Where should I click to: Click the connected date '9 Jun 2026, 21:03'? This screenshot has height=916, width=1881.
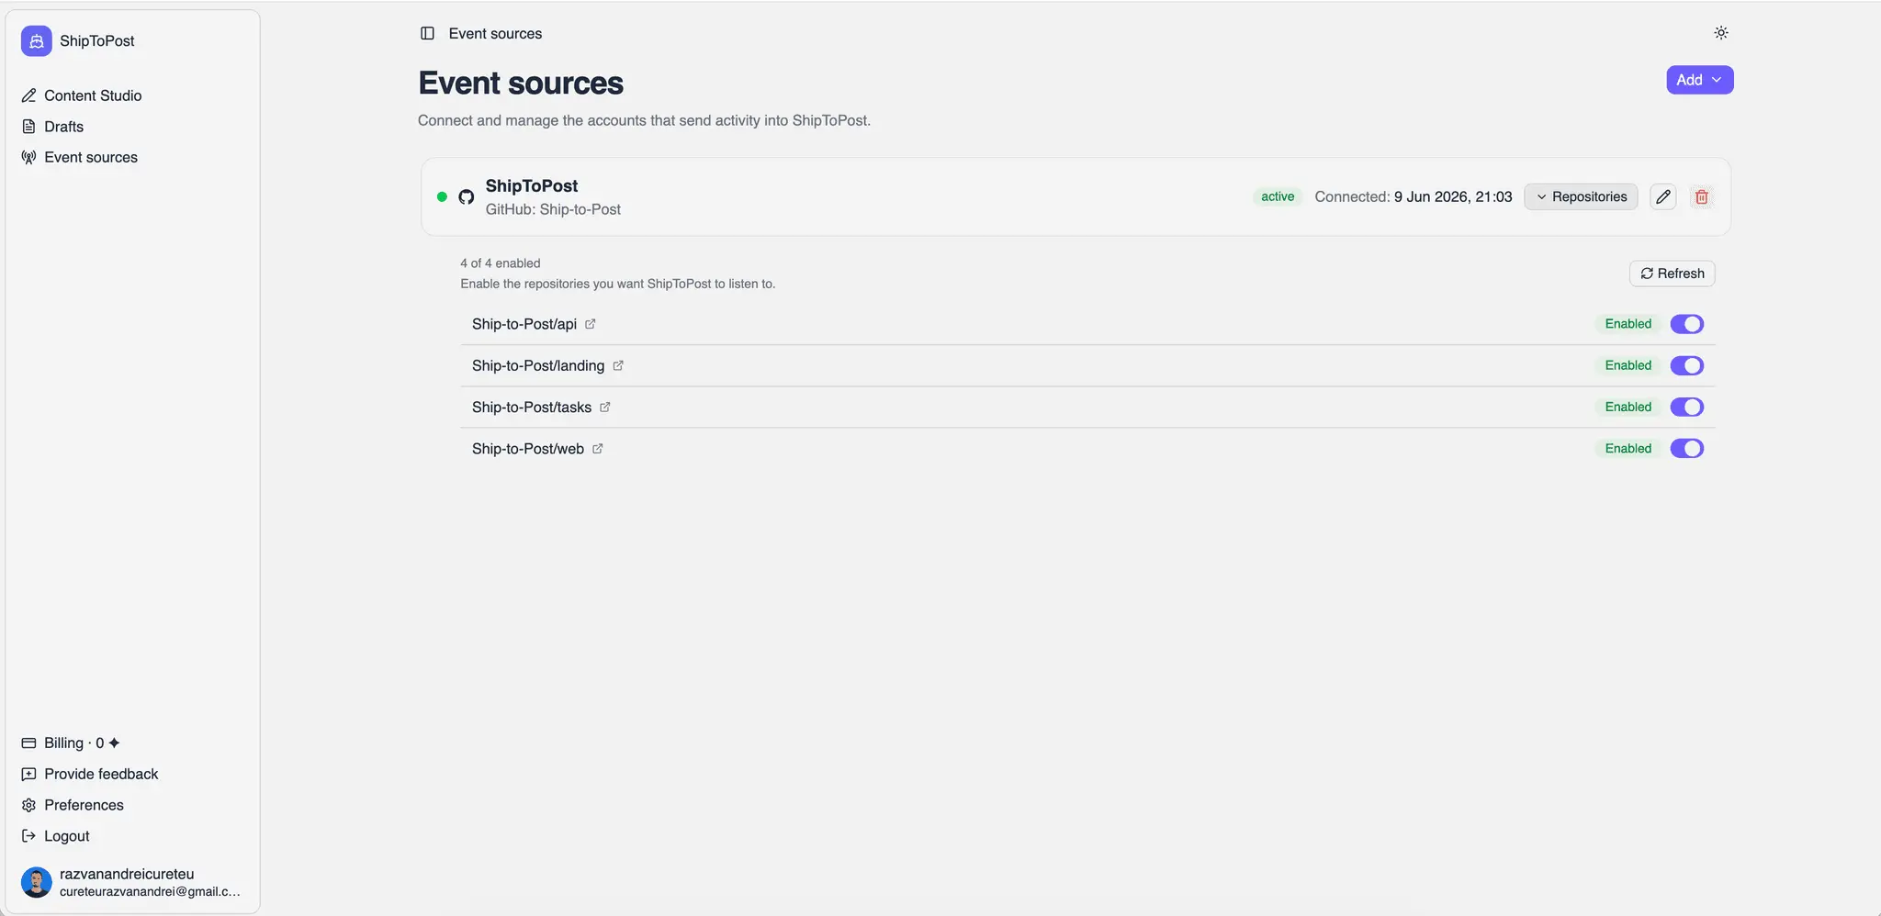(x=1453, y=196)
